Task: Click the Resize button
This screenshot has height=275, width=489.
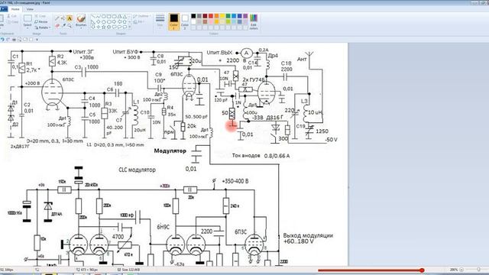Action: [41, 22]
